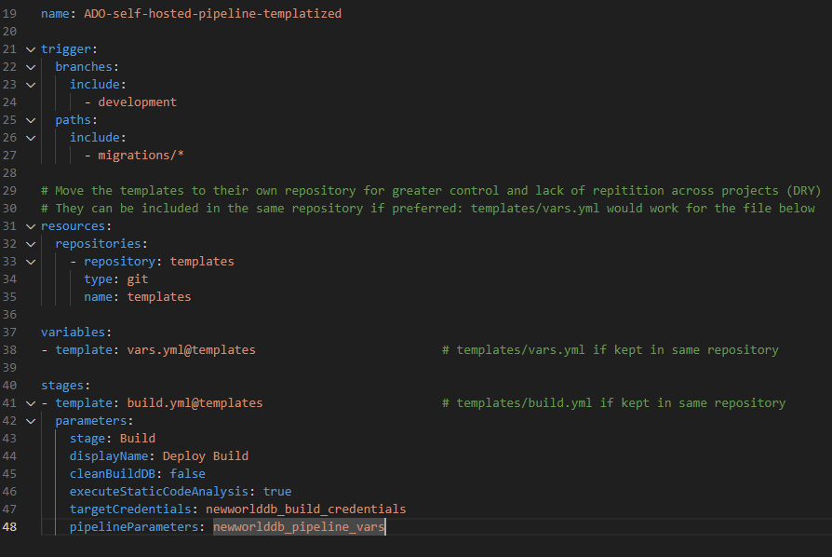The width and height of the screenshot is (832, 557).
Task: Collapse the parameters block chevron
Action: point(31,421)
